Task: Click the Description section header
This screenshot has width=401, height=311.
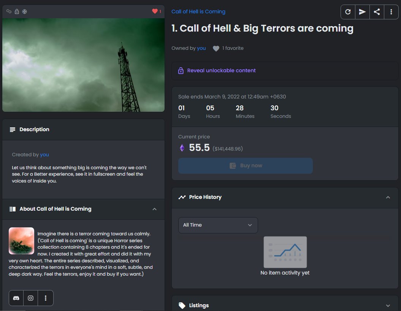Action: click(x=83, y=130)
